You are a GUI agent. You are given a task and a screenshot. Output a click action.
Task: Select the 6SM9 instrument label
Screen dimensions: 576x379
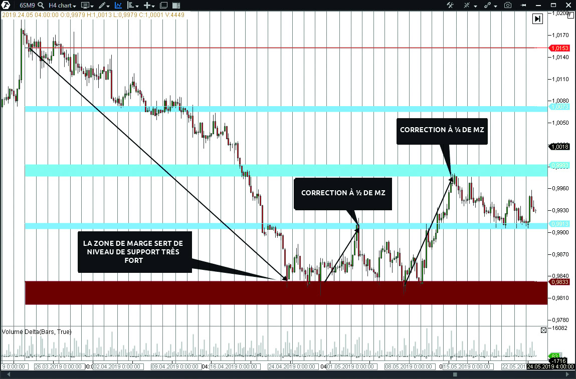click(x=27, y=6)
